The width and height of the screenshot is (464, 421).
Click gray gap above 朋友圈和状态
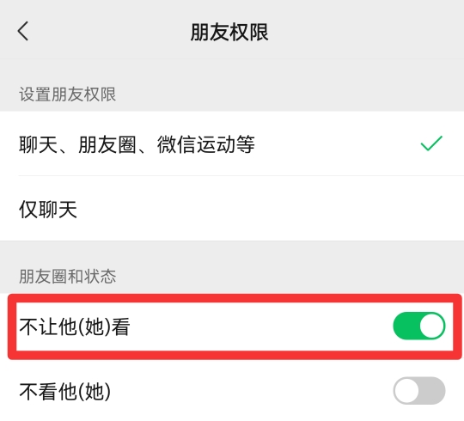232,253
